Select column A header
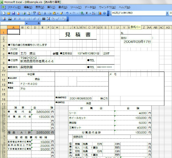Image resolution: width=172 pixels, height=158 pixels. tap(13, 27)
